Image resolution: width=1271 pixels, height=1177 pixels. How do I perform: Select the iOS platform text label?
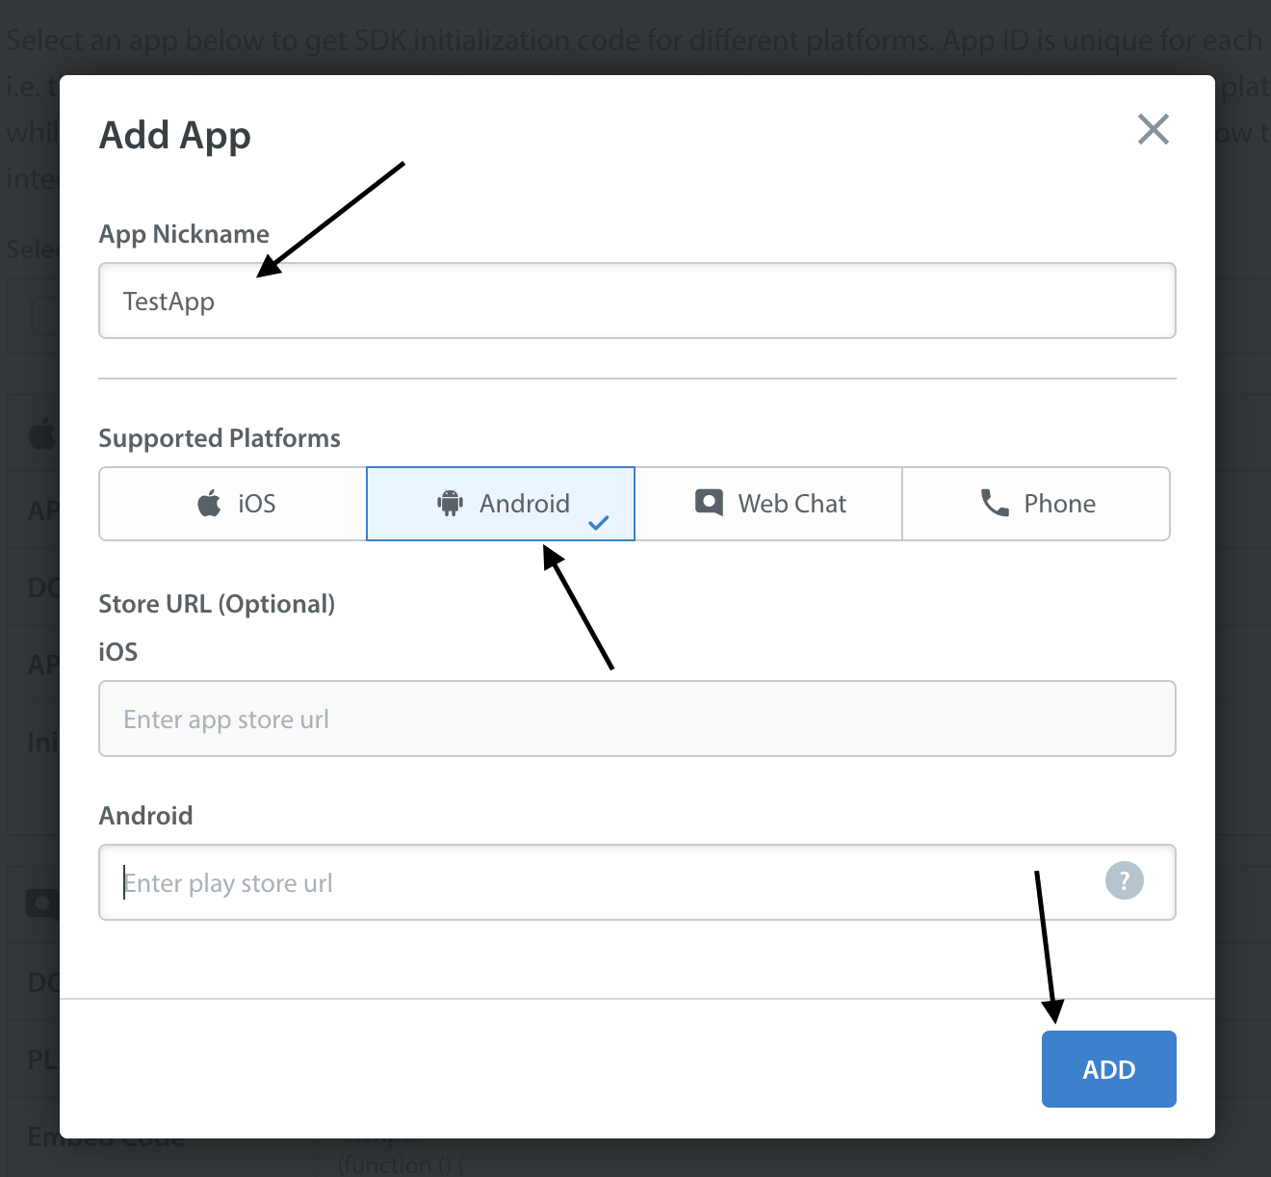[257, 504]
